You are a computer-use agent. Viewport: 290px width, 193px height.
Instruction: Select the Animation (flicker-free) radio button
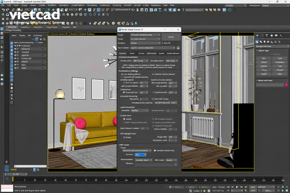[155, 151]
